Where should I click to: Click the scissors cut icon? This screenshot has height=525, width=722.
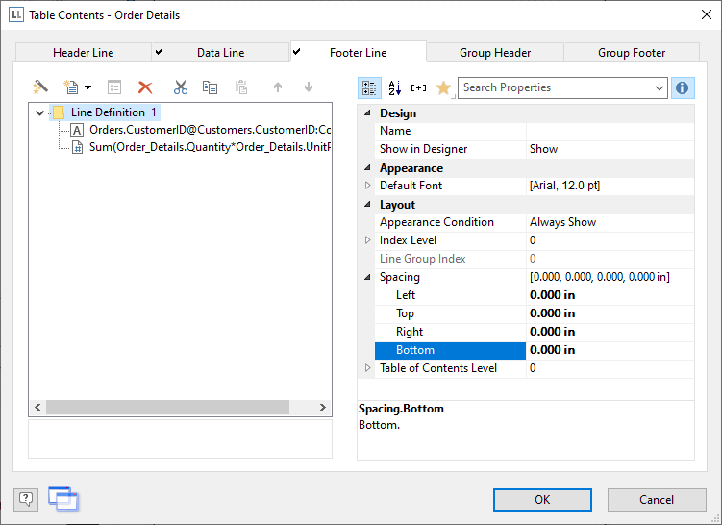coord(181,87)
